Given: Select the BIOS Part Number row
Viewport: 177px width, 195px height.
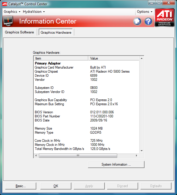Looking at the screenshot, I should pyautogui.click(x=86, y=116).
